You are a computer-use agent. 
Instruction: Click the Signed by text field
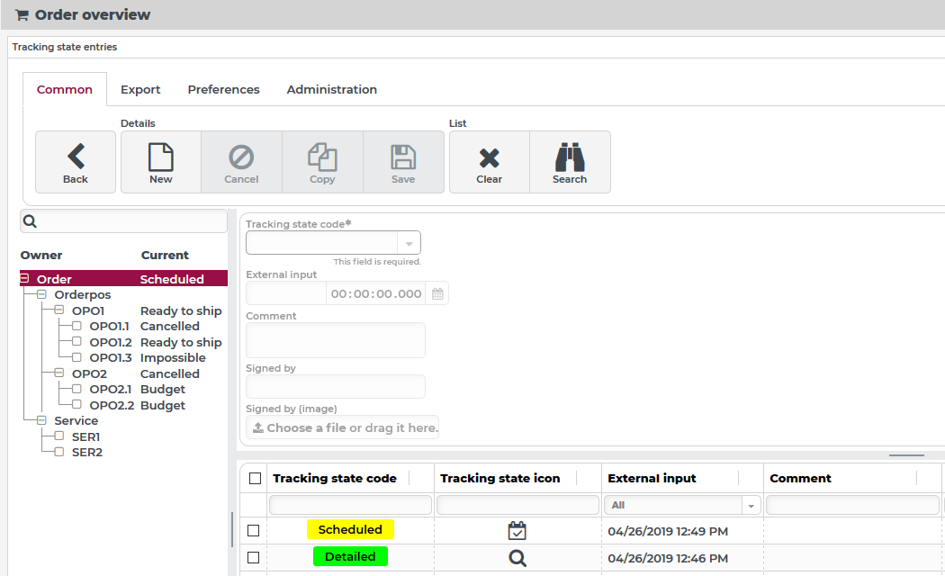(x=336, y=387)
